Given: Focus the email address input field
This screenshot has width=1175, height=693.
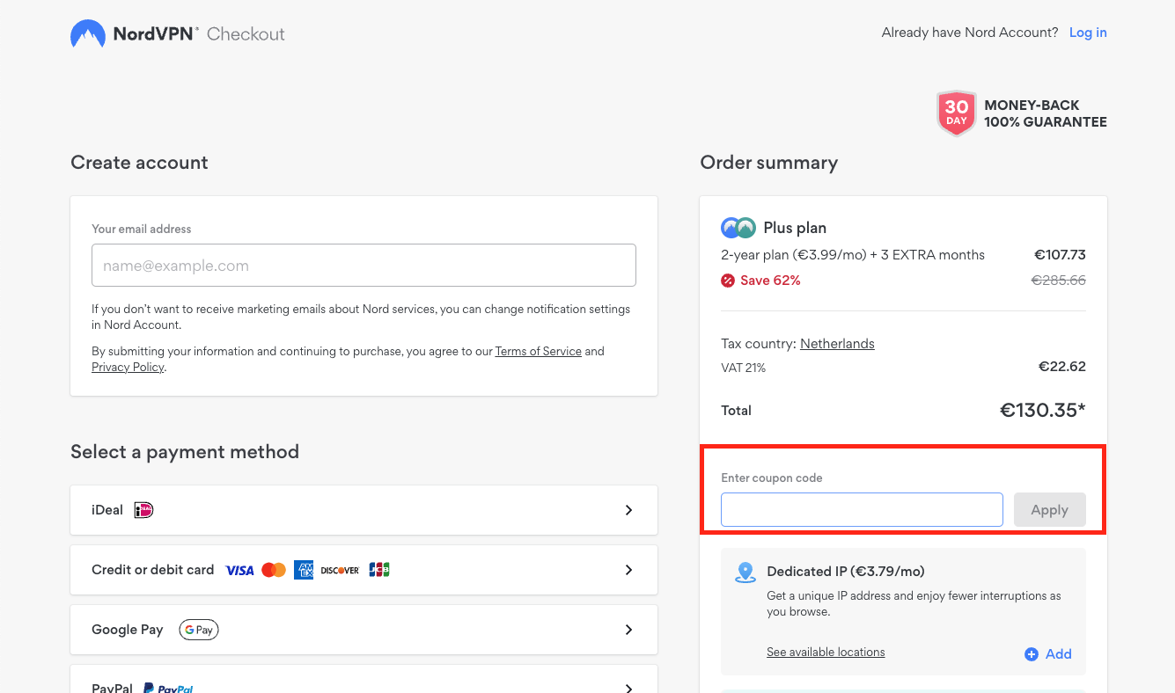Looking at the screenshot, I should [x=364, y=266].
